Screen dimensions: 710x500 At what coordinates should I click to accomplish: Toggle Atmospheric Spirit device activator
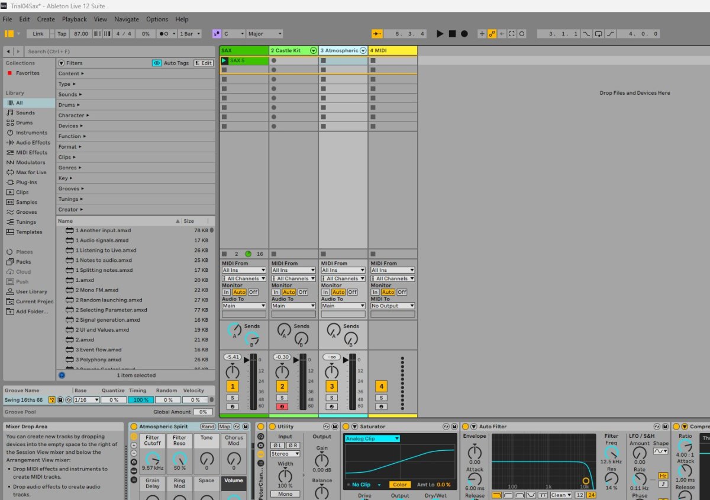pyautogui.click(x=133, y=427)
